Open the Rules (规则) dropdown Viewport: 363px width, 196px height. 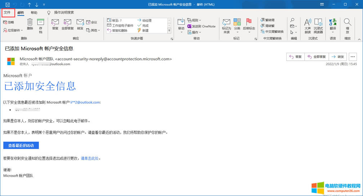[x=196, y=20]
